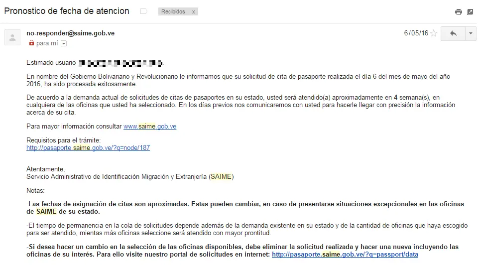This screenshot has width=479, height=273.
Task: Remove the Recibidos label with x
Action: click(x=193, y=11)
